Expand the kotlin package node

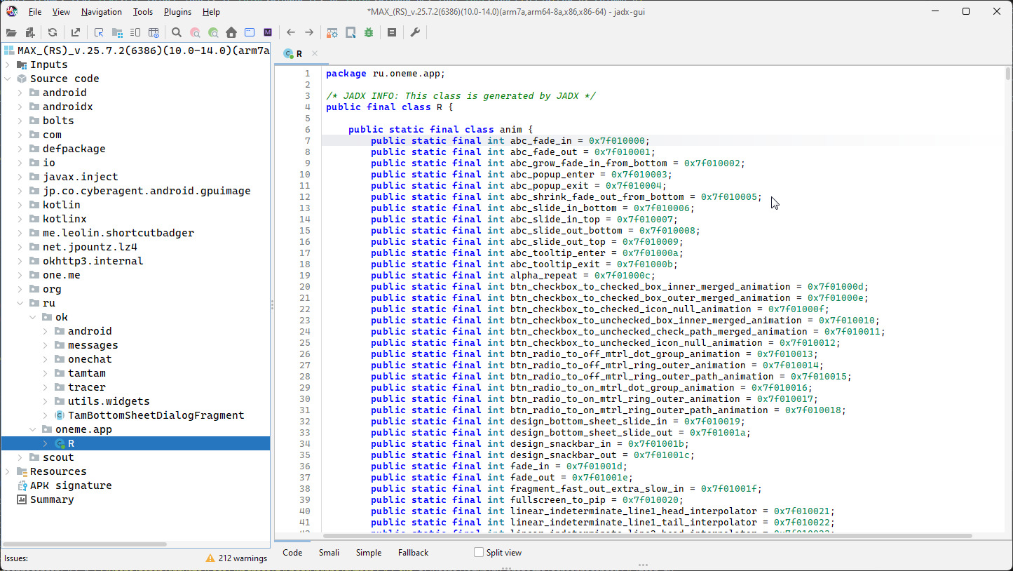pos(20,205)
